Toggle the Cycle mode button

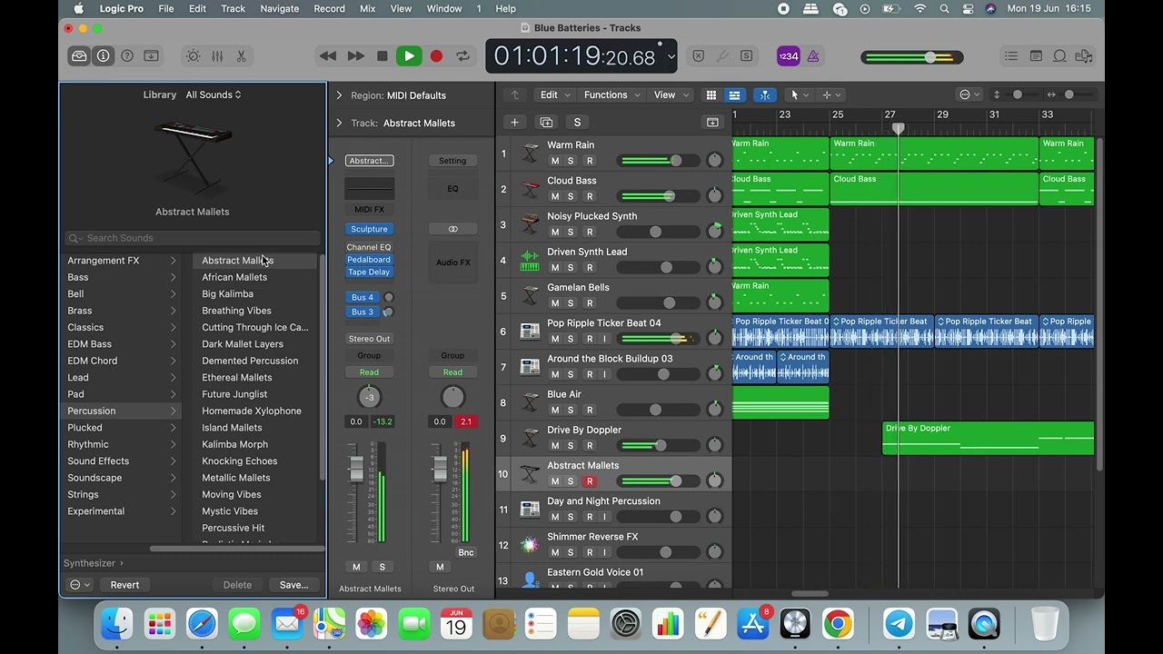463,56
